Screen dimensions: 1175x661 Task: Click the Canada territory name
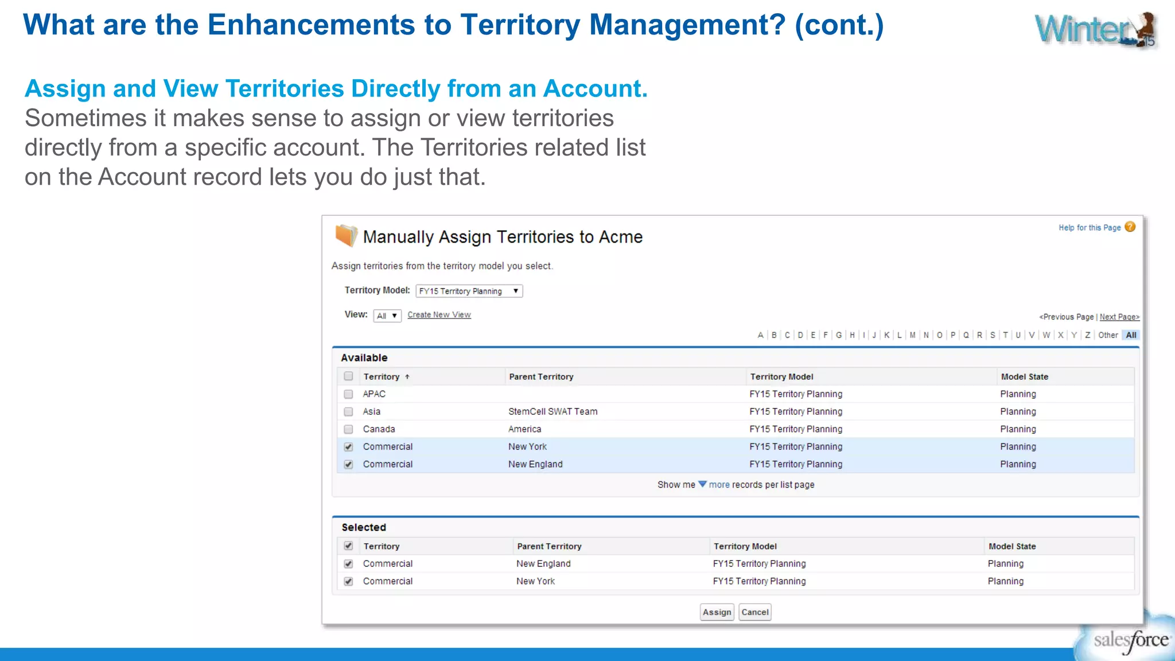[x=379, y=429]
